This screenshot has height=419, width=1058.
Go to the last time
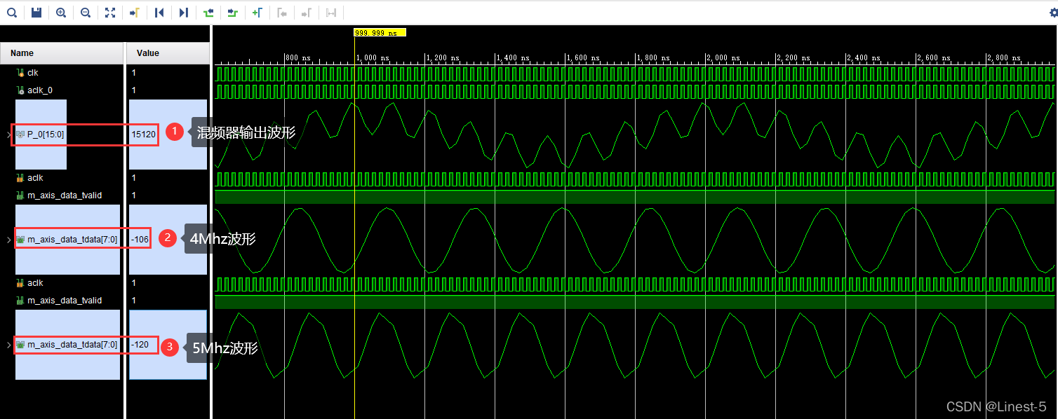pos(184,13)
